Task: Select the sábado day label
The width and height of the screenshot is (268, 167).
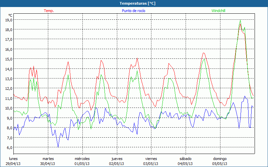Action: [185, 159]
